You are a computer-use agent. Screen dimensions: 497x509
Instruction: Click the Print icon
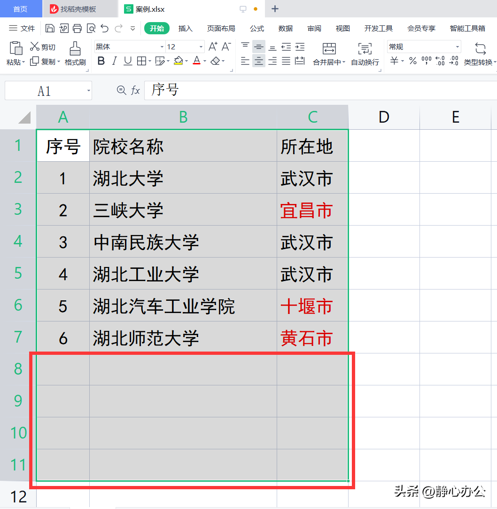pos(77,29)
